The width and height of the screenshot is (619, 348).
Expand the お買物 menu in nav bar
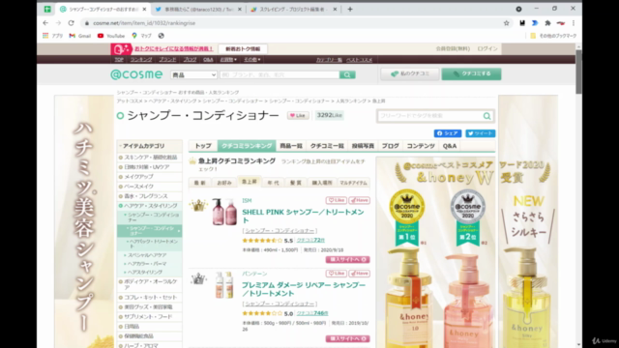coord(228,60)
